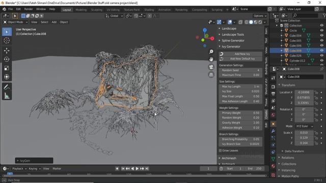Viewport: 326px width, 183px height.
Task: Play animation in reverse
Action: tap(132, 169)
